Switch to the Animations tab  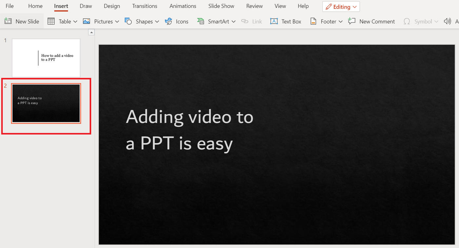click(183, 6)
